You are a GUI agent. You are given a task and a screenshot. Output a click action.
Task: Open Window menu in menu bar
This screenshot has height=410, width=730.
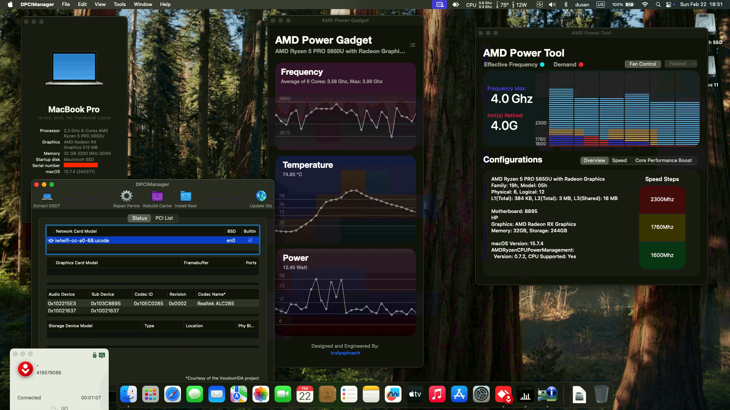pos(143,5)
